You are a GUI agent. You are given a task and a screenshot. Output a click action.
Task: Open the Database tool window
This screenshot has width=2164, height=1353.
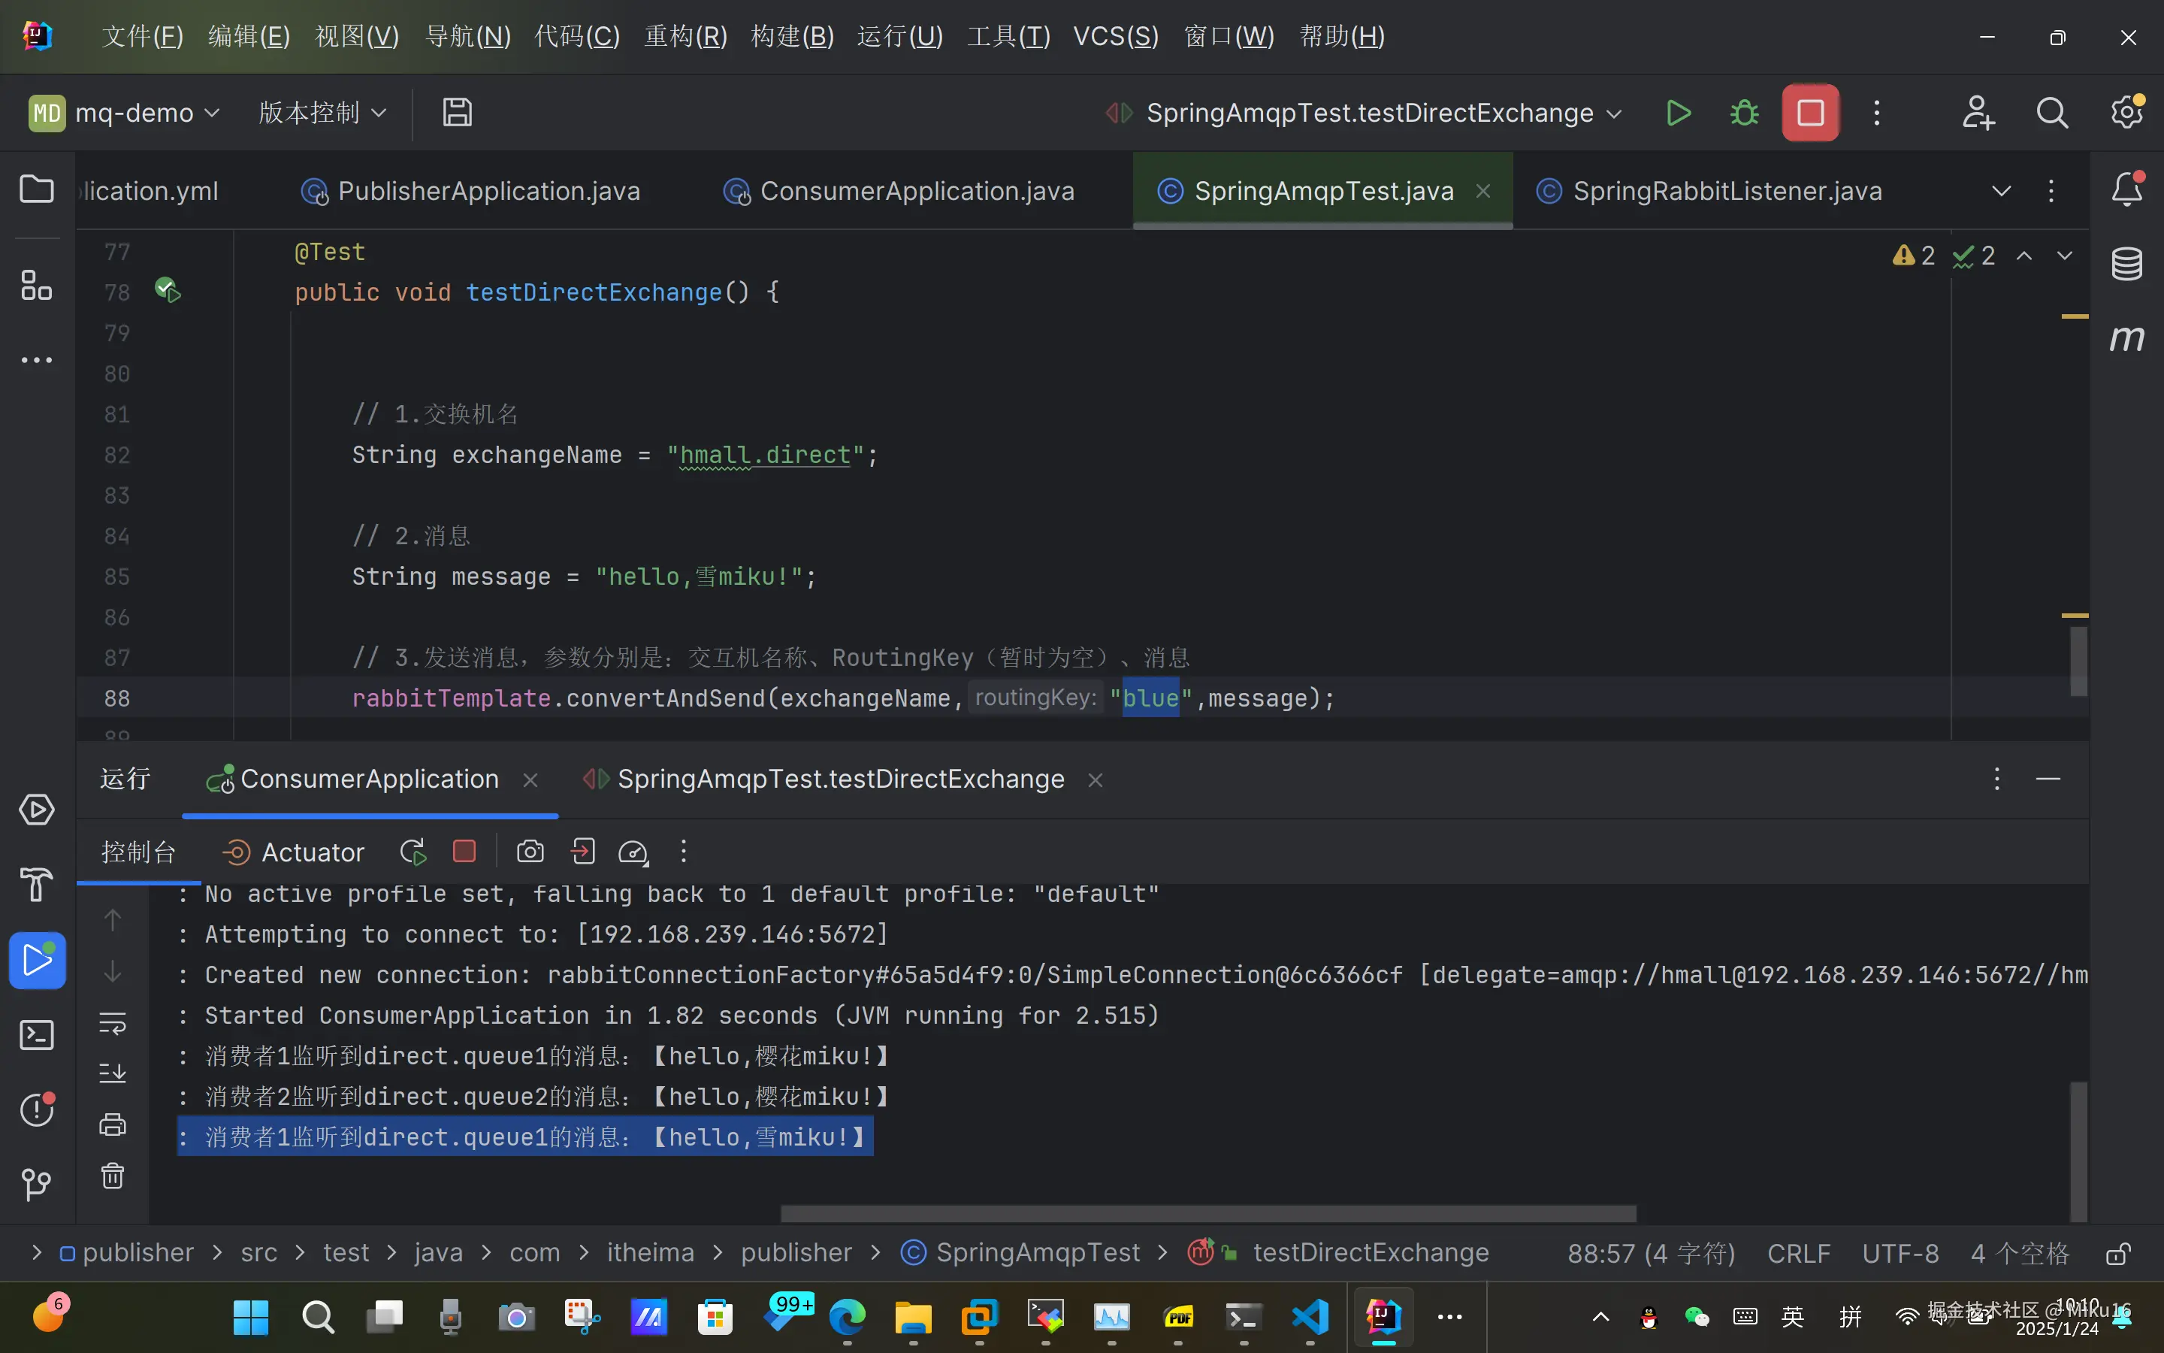(x=2126, y=264)
